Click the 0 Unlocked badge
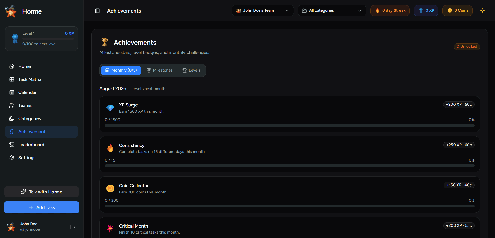This screenshot has width=495, height=238. [467, 46]
